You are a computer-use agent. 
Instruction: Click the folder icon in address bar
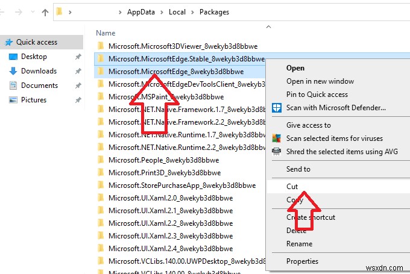click(x=59, y=11)
